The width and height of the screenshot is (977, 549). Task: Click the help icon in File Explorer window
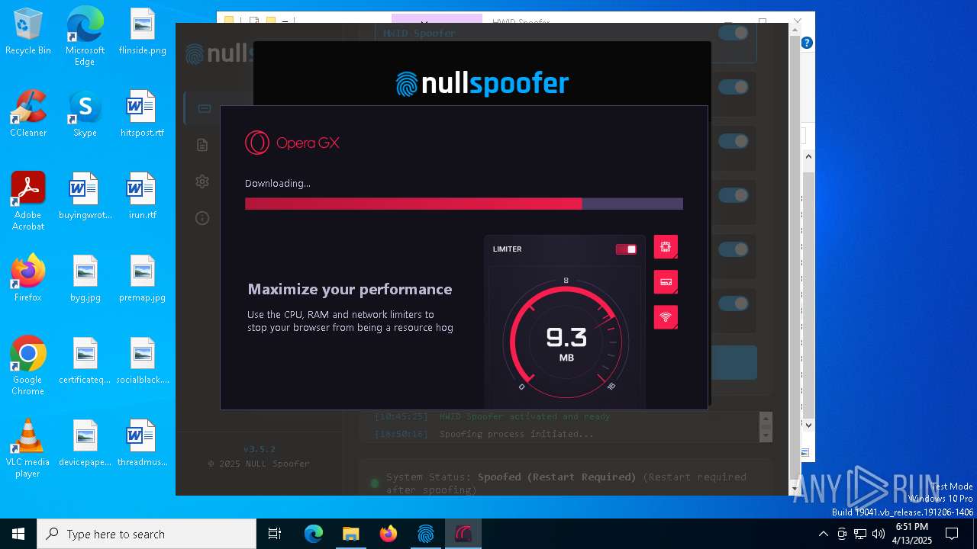[807, 43]
